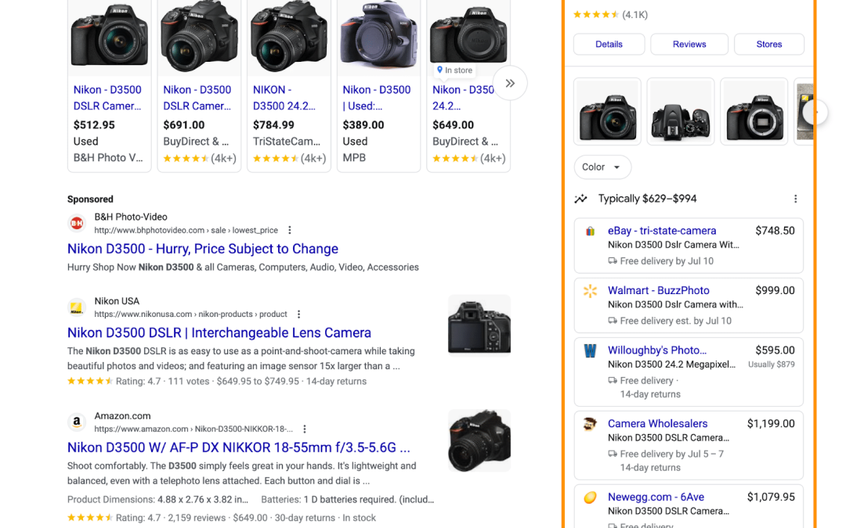Screen dimensions: 846x528
Task: Click the Walmart spark logo icon
Action: (x=591, y=291)
